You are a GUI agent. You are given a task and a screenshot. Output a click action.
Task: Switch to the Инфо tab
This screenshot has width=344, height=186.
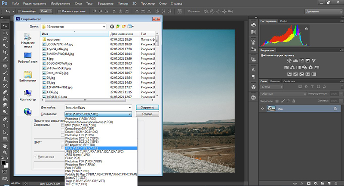284,21
